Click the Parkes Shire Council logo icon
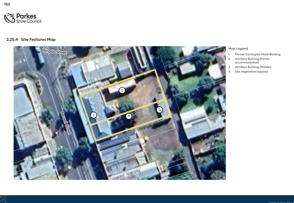The width and height of the screenshot is (294, 203). coord(10,18)
